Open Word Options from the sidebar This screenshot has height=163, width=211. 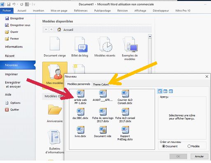[13, 103]
